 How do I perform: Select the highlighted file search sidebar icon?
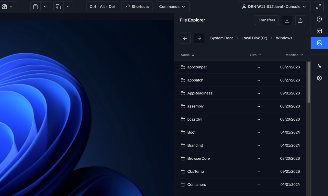click(319, 43)
